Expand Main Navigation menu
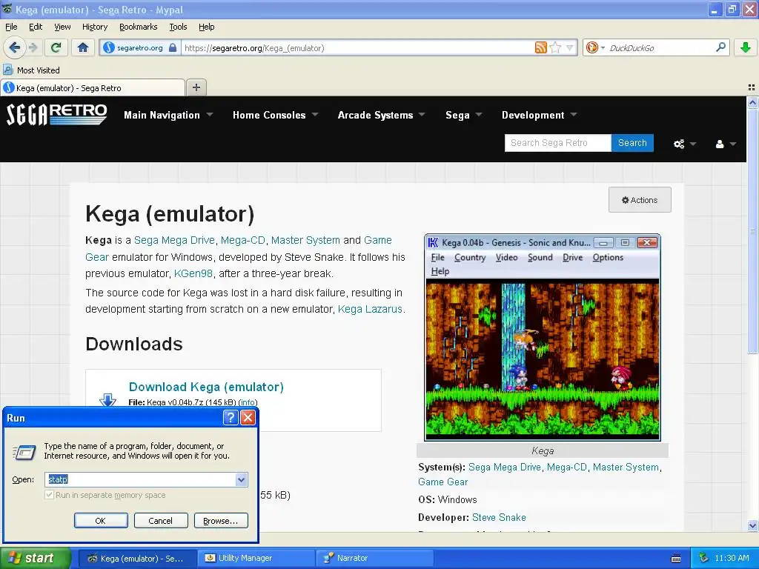 168,115
